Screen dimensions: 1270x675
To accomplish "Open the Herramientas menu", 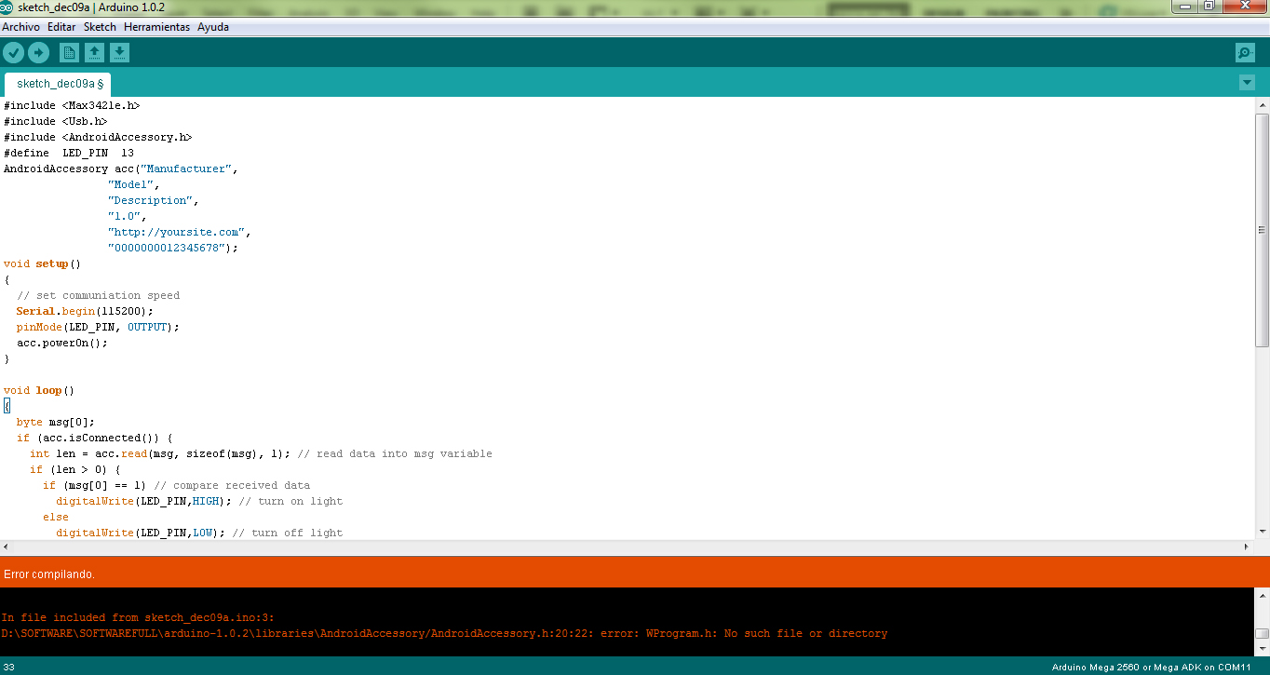I will 156,26.
